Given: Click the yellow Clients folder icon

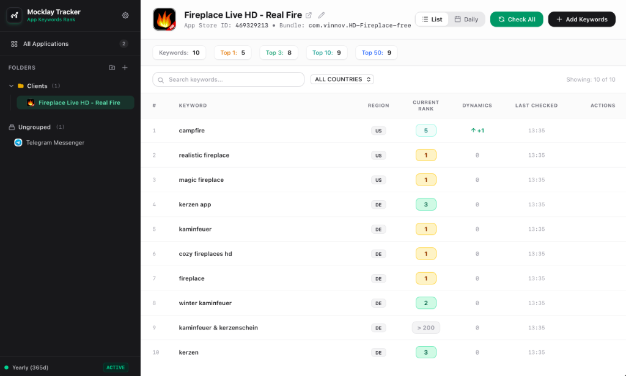Looking at the screenshot, I should [21, 85].
